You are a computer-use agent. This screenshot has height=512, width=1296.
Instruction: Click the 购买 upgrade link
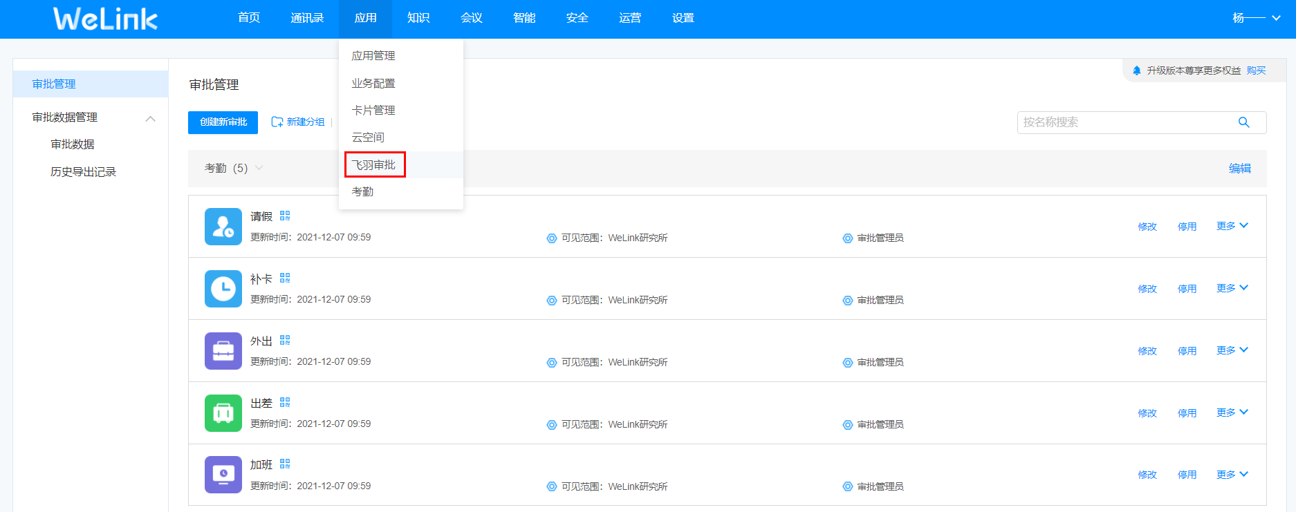[1256, 70]
